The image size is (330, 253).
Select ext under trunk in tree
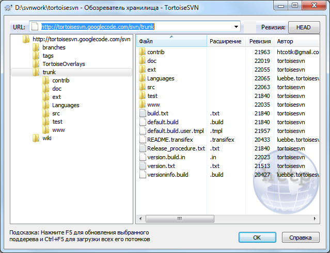(57, 97)
